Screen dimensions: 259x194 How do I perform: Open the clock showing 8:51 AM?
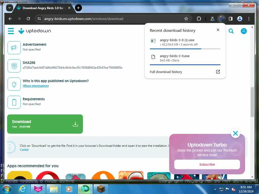[246, 189]
